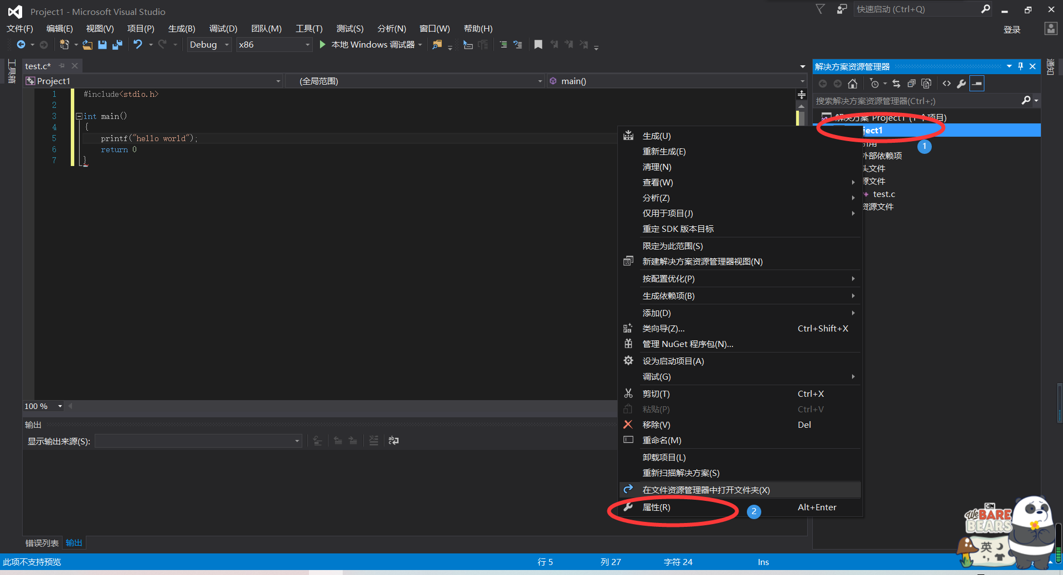
Task: Click the Solution Explorer search magnifier icon
Action: click(x=1026, y=101)
